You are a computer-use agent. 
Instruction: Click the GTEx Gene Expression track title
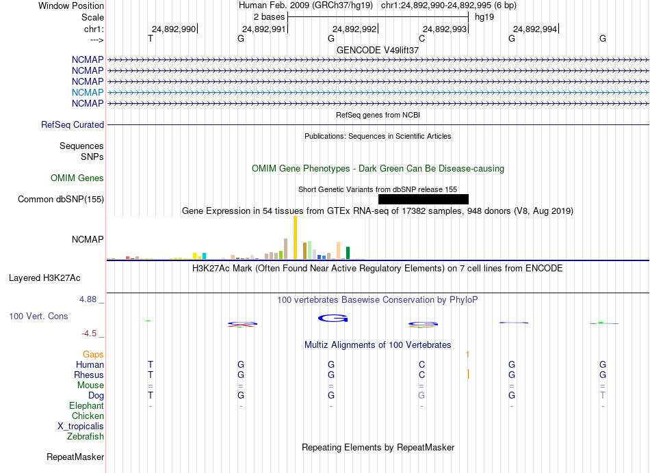pos(378,211)
